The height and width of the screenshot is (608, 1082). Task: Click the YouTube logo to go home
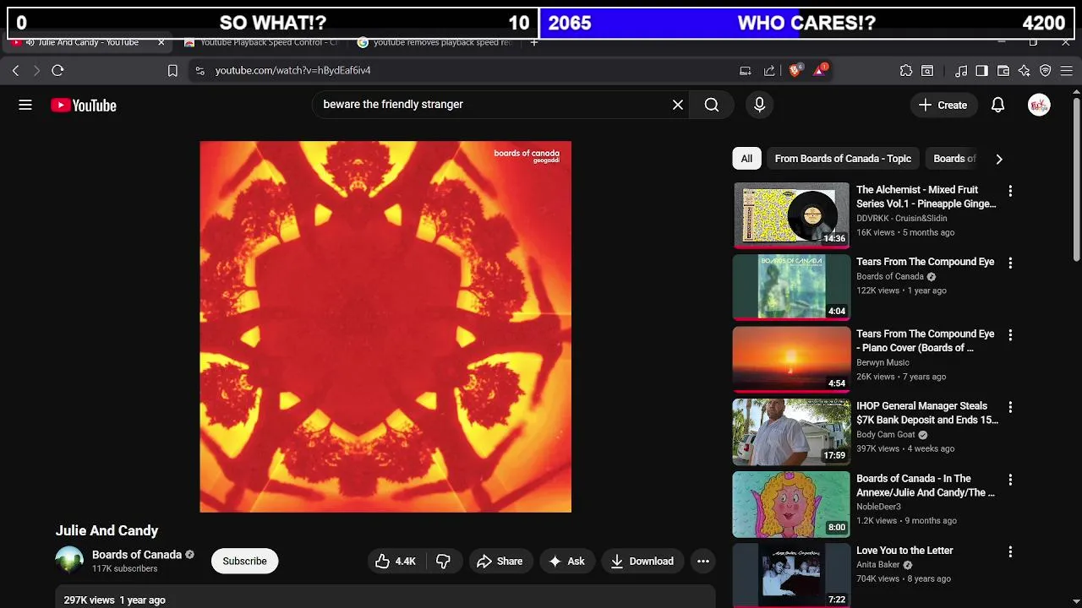(x=83, y=105)
